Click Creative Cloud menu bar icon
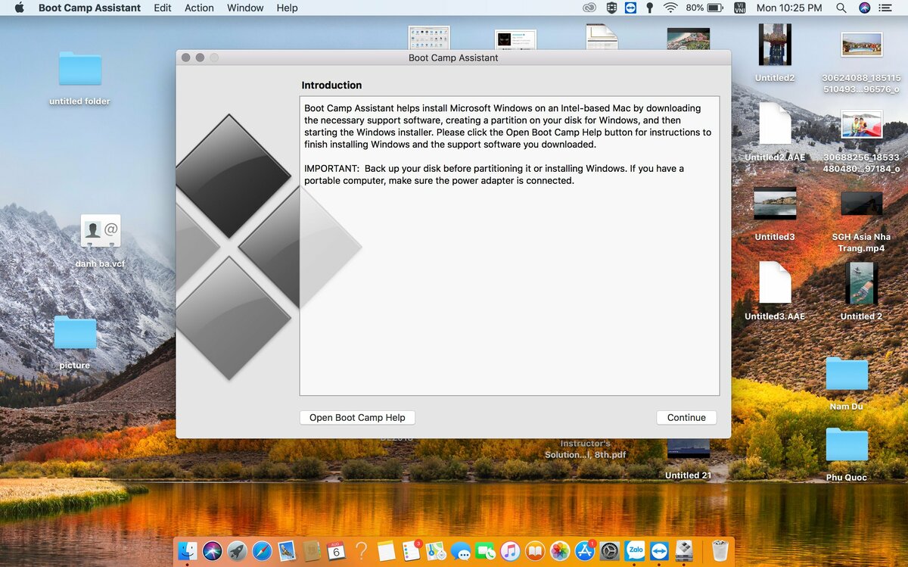 coord(589,8)
